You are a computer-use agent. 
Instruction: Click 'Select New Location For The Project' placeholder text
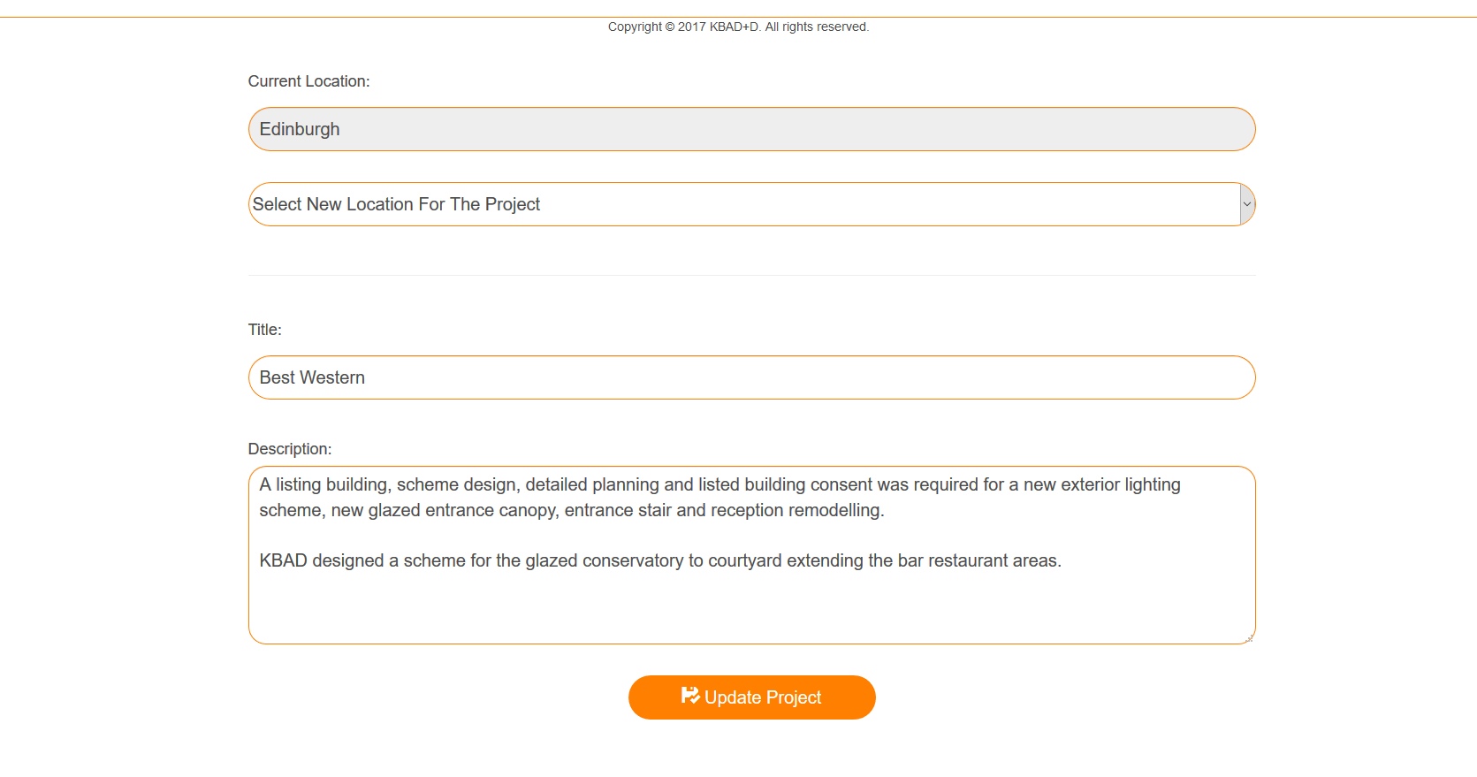(396, 204)
